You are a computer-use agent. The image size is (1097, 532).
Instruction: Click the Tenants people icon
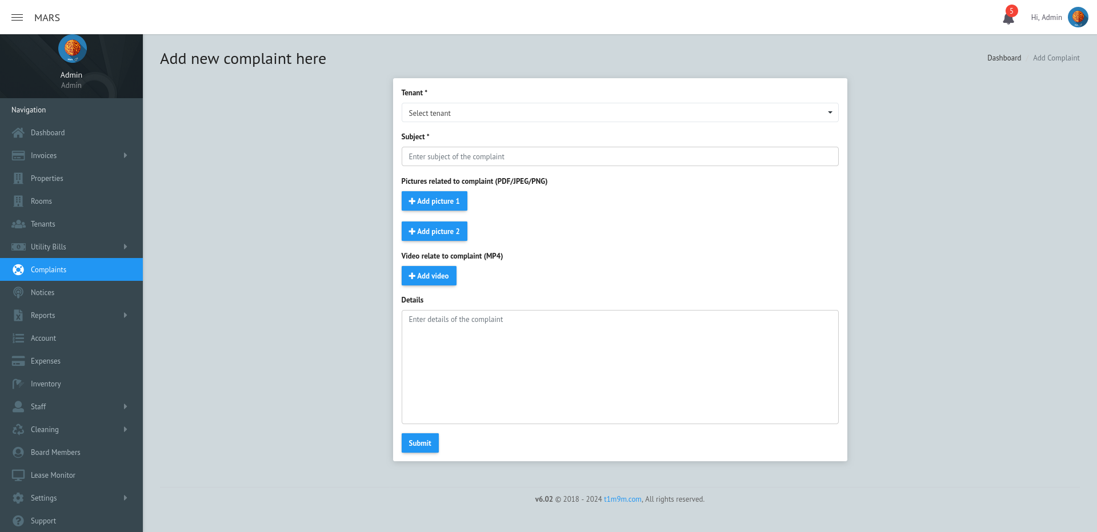(x=18, y=224)
